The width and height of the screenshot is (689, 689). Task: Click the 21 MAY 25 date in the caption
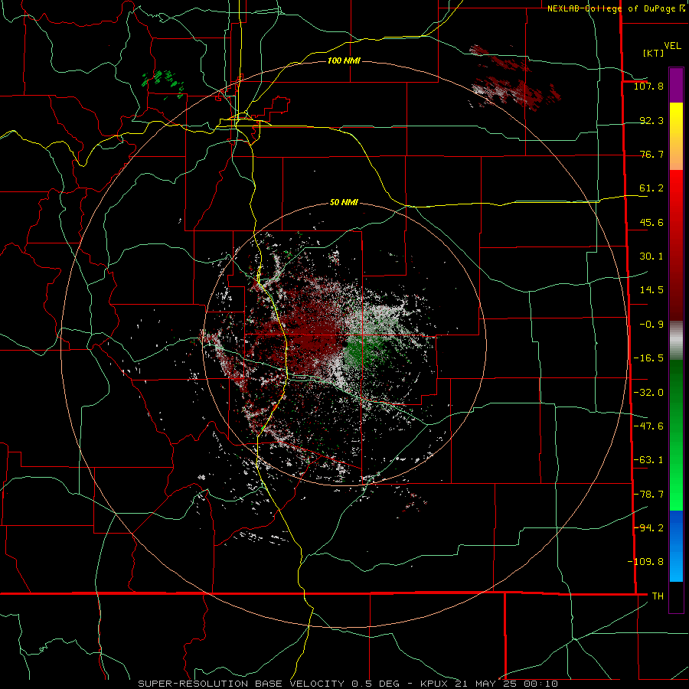(488, 684)
